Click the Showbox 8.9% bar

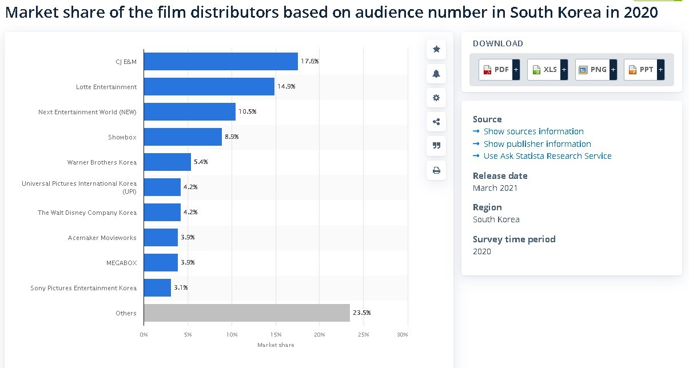tap(182, 137)
